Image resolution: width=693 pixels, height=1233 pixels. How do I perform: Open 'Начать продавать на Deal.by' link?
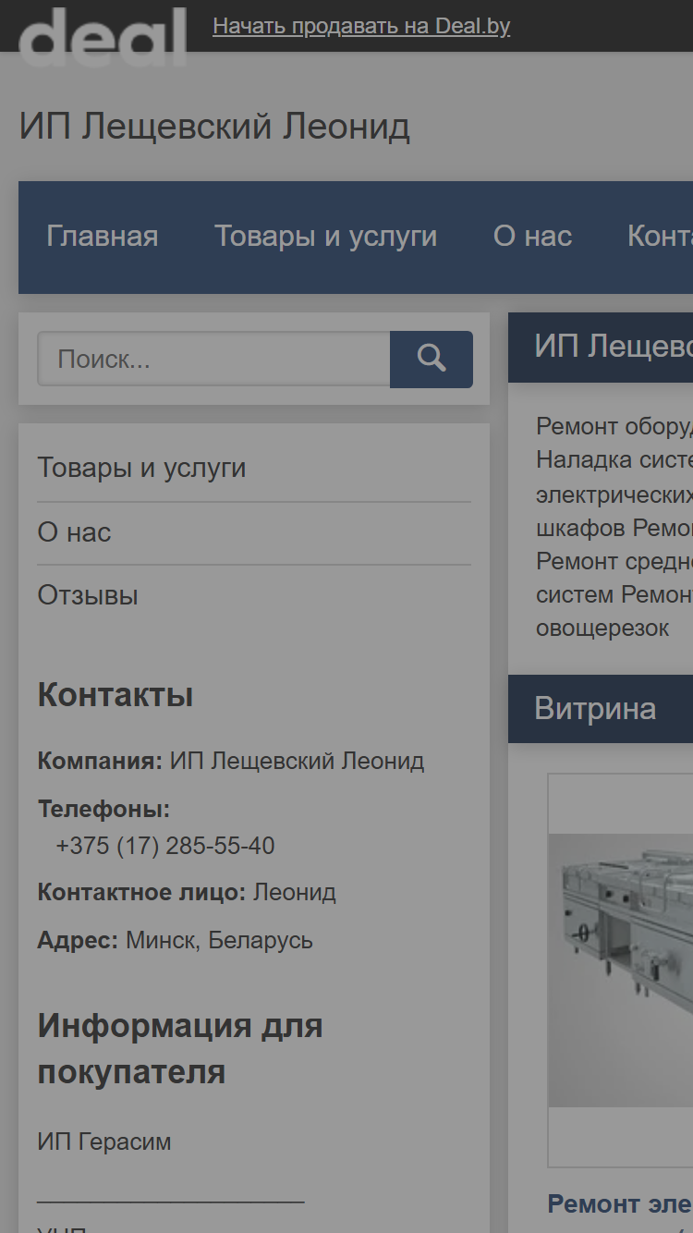coord(361,26)
